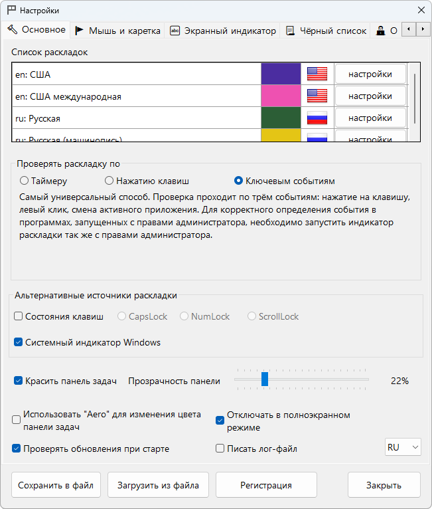Click the Чёрный список tab icon
This screenshot has height=509, width=432.
291,31
